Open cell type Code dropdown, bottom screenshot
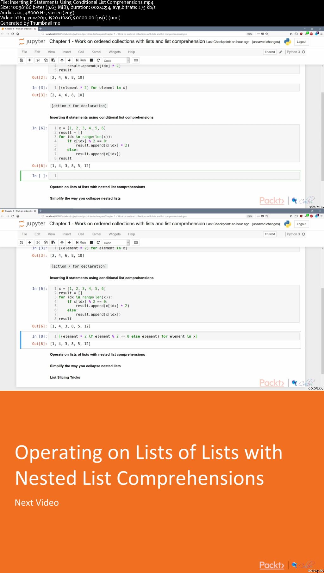Screen dimensions: 324x573 (116, 243)
